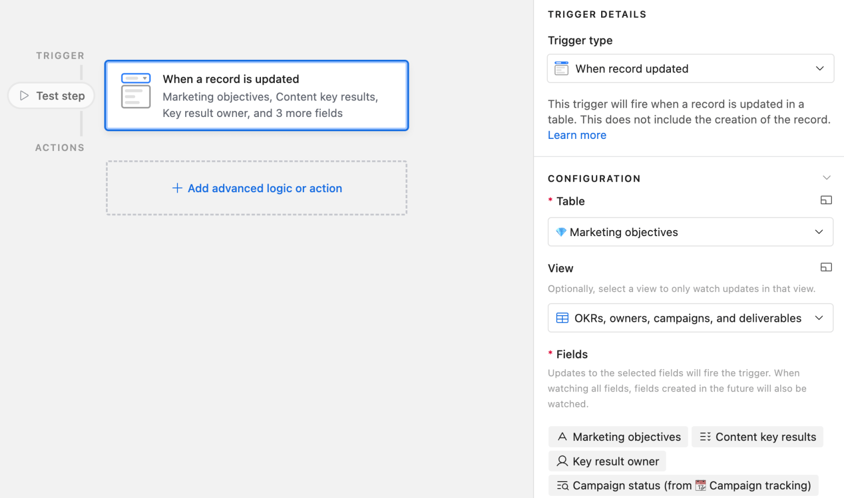Click the record icon in Trigger type field
The width and height of the screenshot is (844, 498).
click(562, 69)
